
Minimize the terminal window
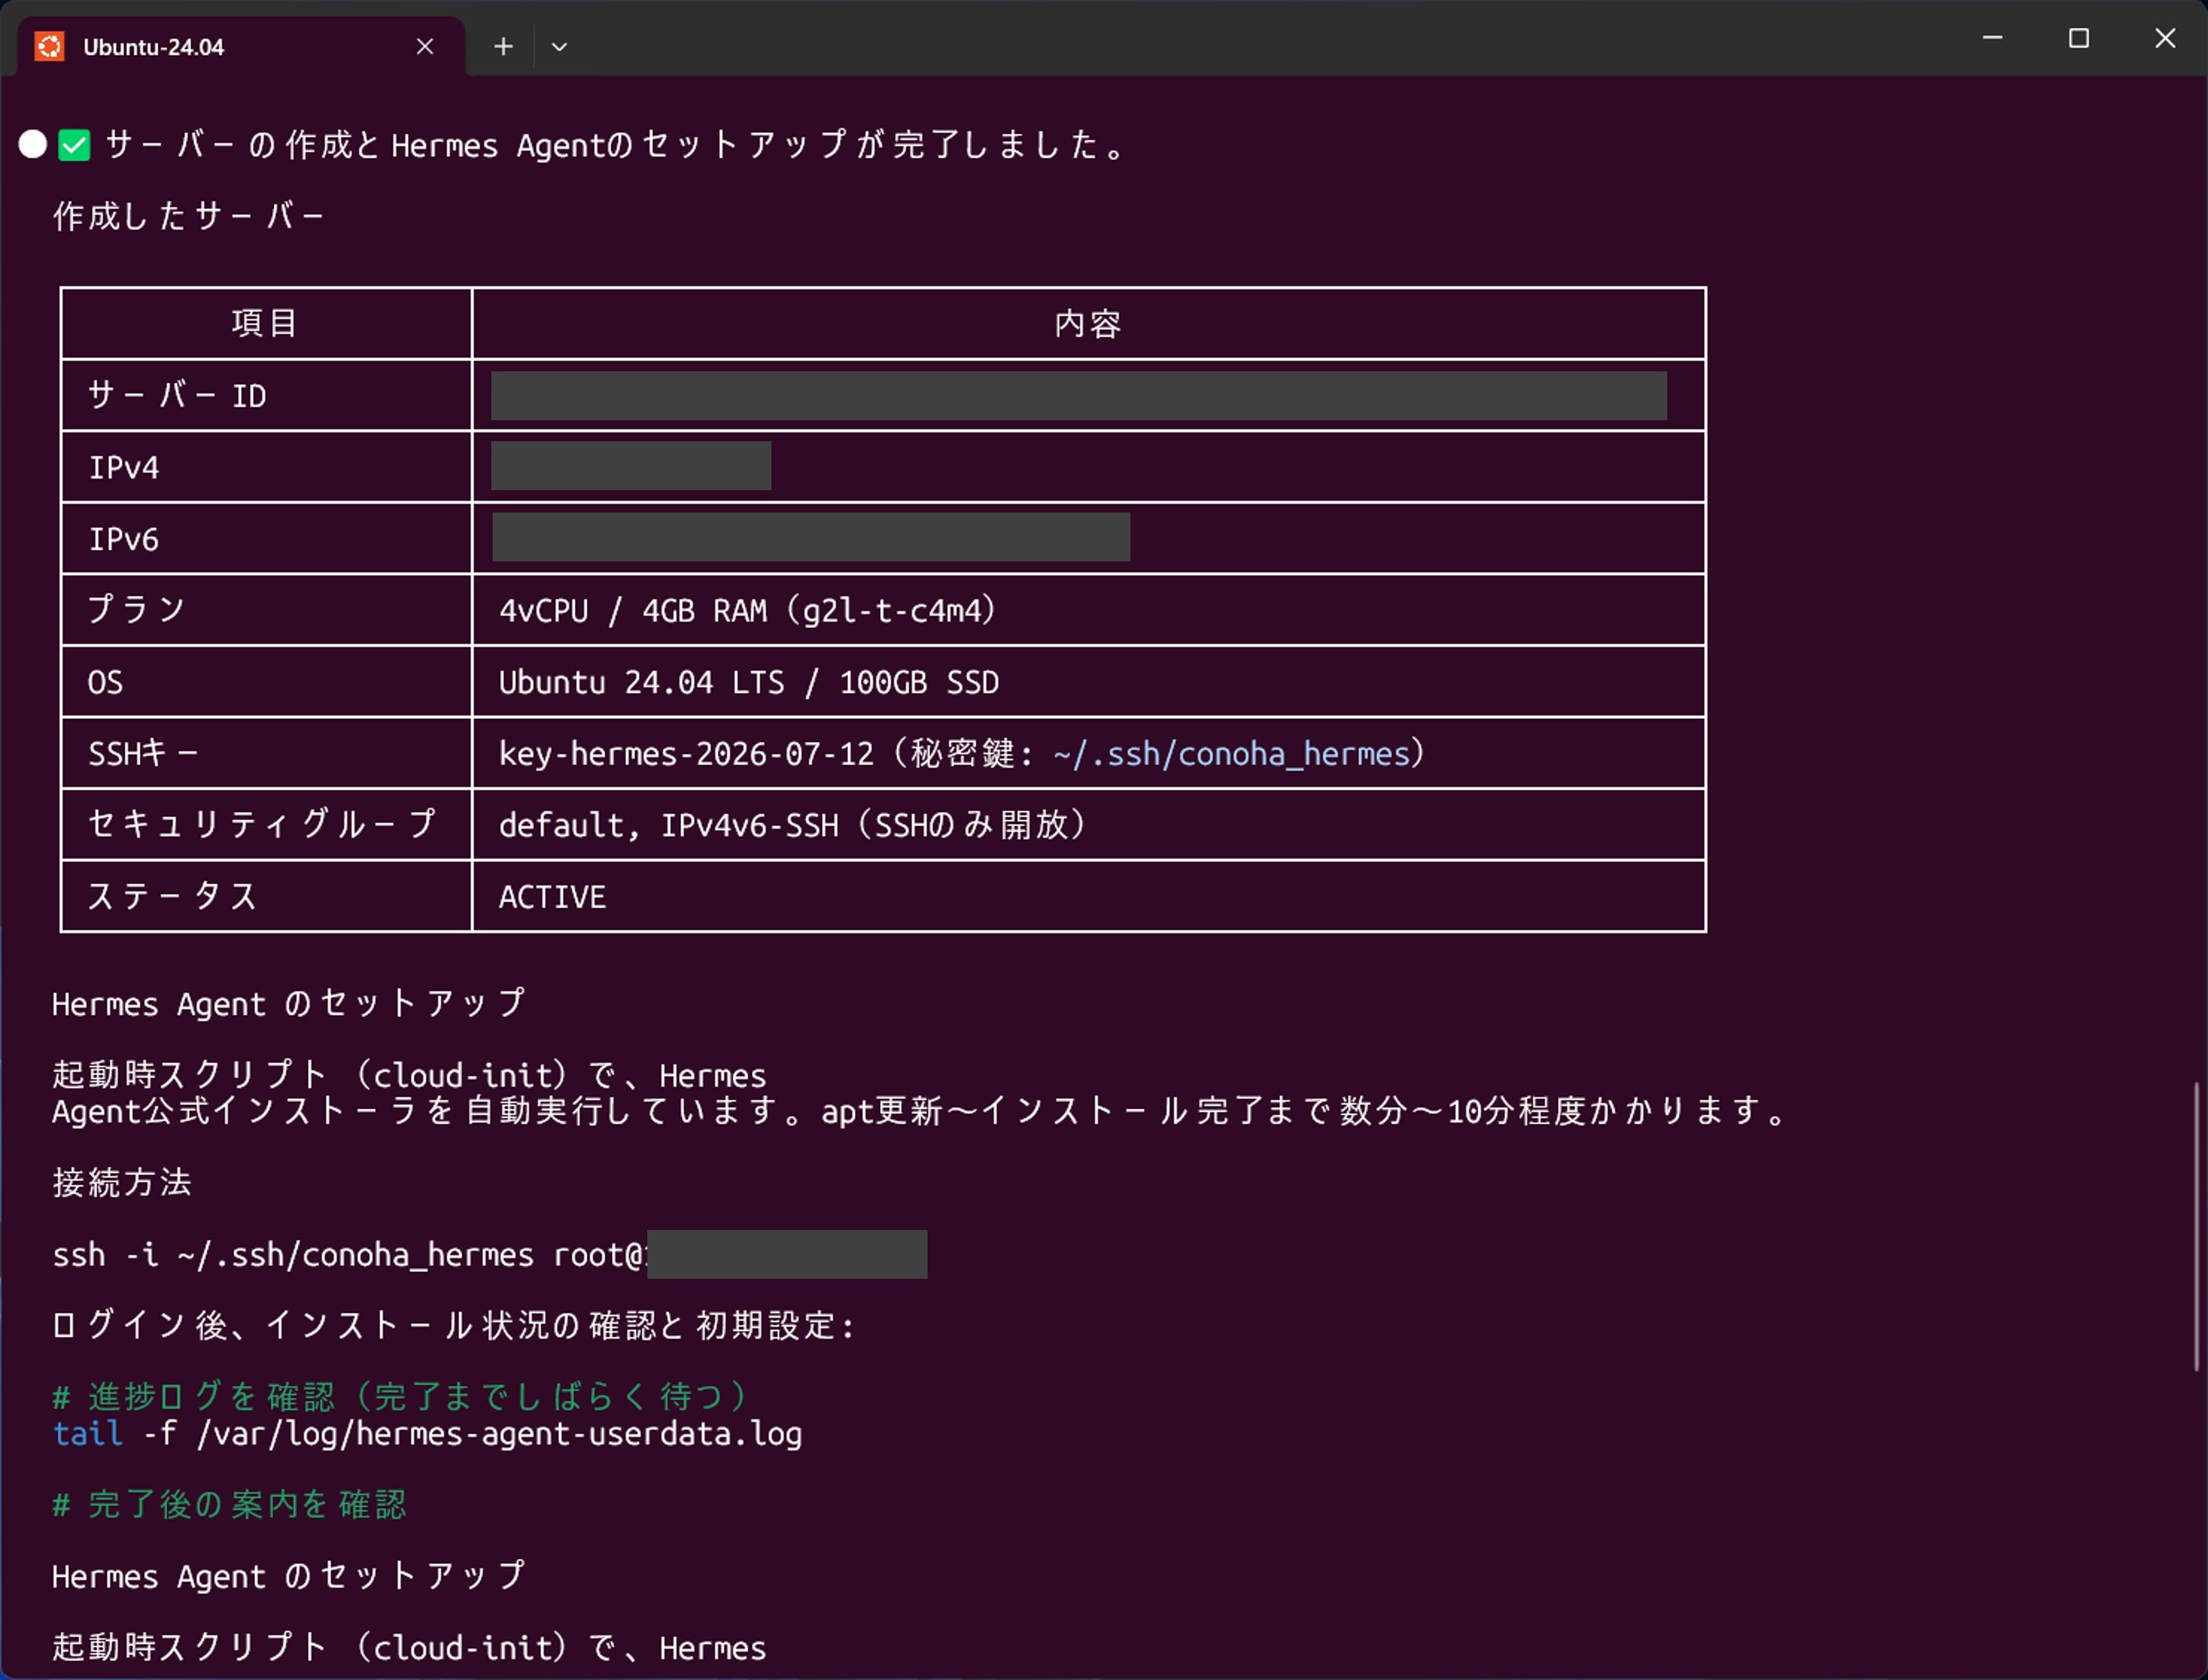1992,38
